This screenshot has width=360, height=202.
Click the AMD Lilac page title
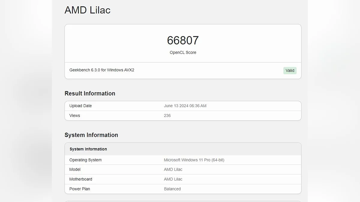[x=87, y=10]
